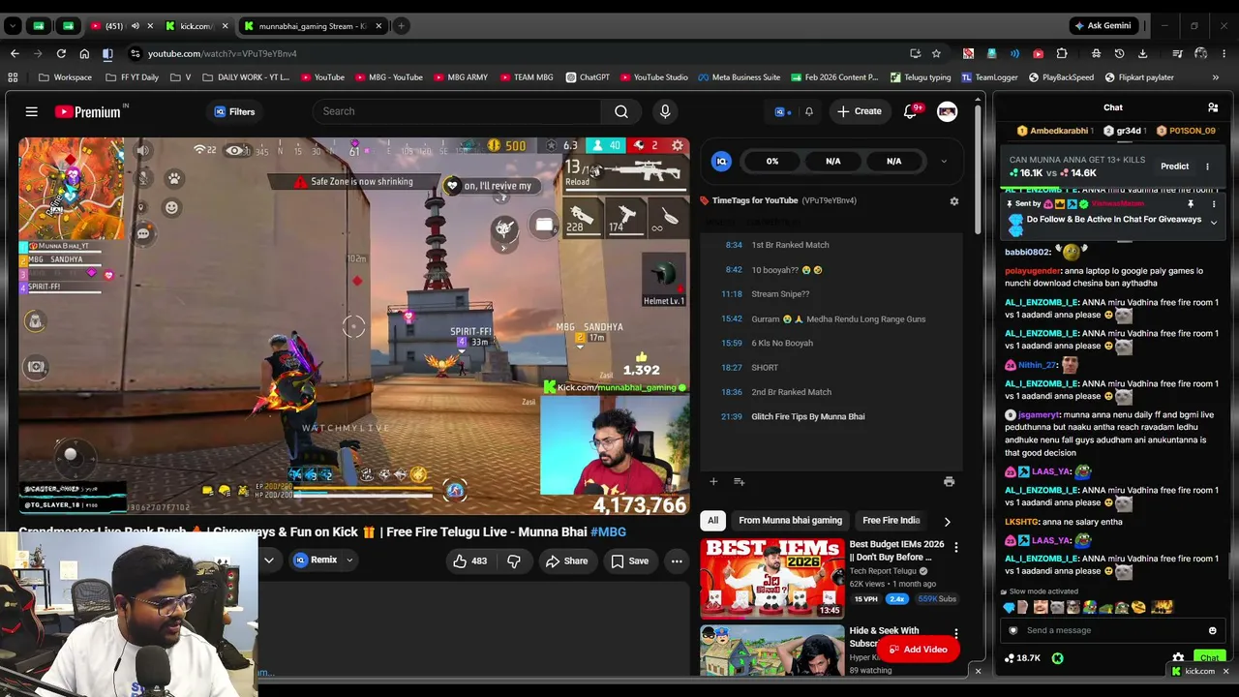1239x697 pixels.
Task: Bookmark this page with the star icon
Action: click(x=936, y=53)
